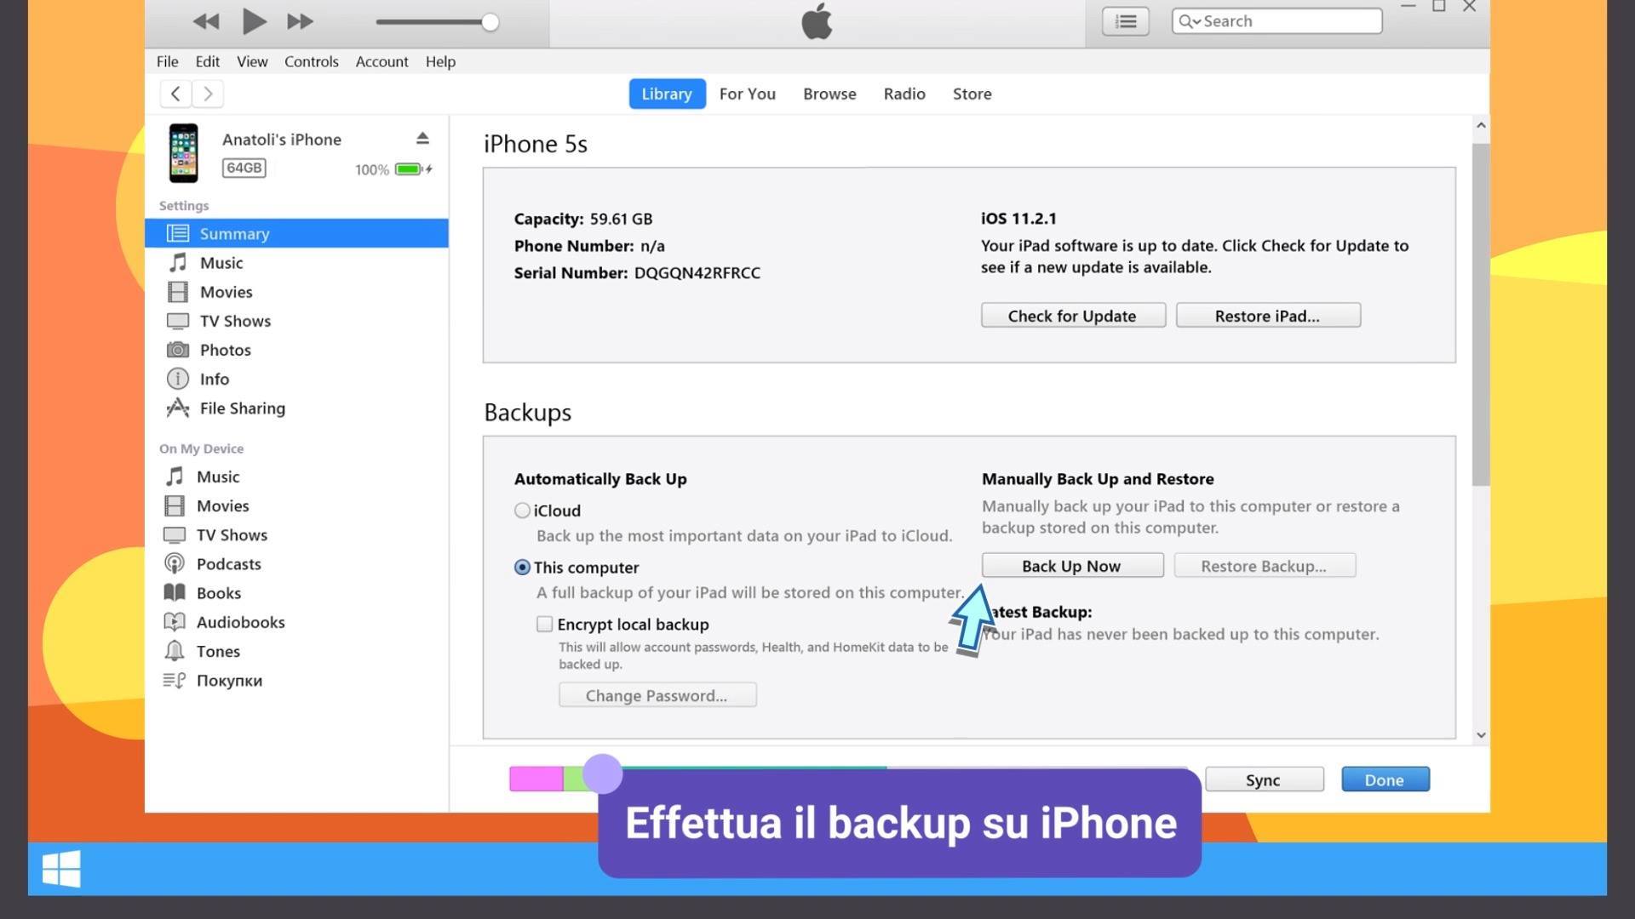Image resolution: width=1635 pixels, height=919 pixels.
Task: Click the Podcasts icon
Action: pos(174,563)
